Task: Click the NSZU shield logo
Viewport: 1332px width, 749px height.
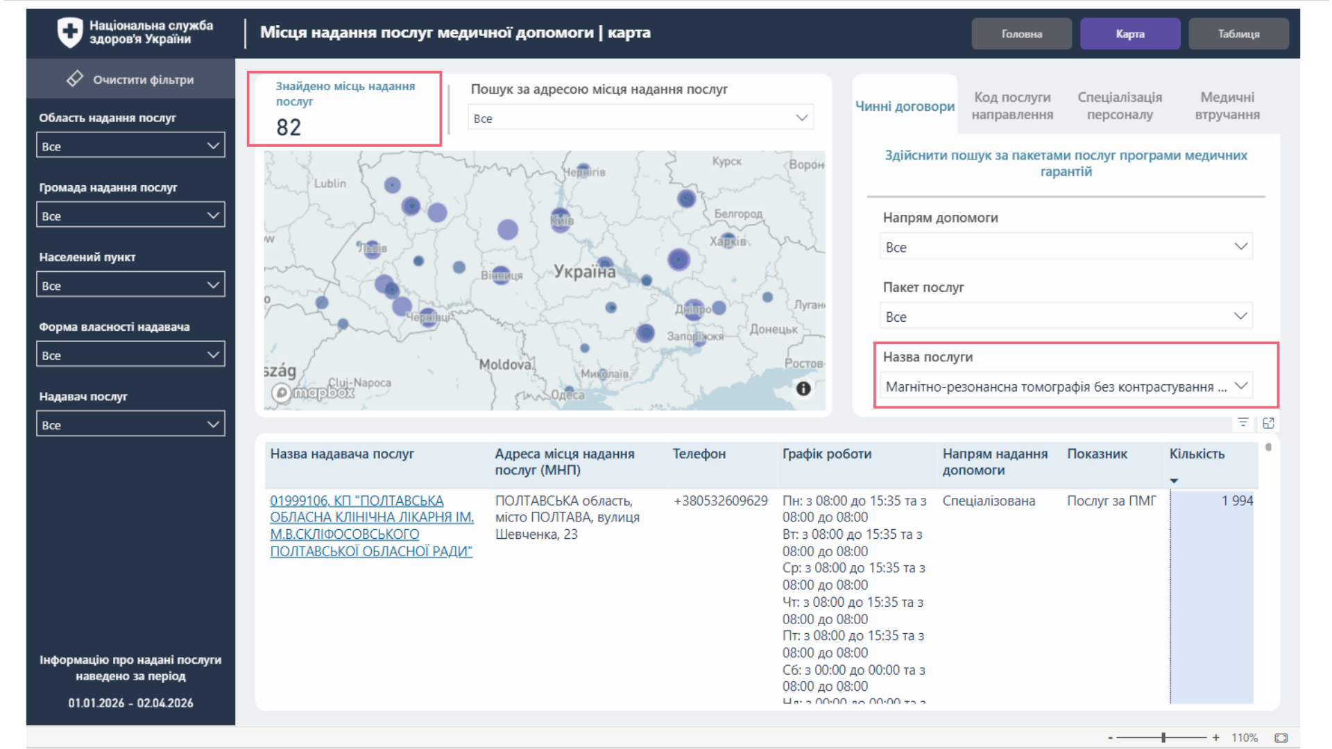Action: (69, 33)
